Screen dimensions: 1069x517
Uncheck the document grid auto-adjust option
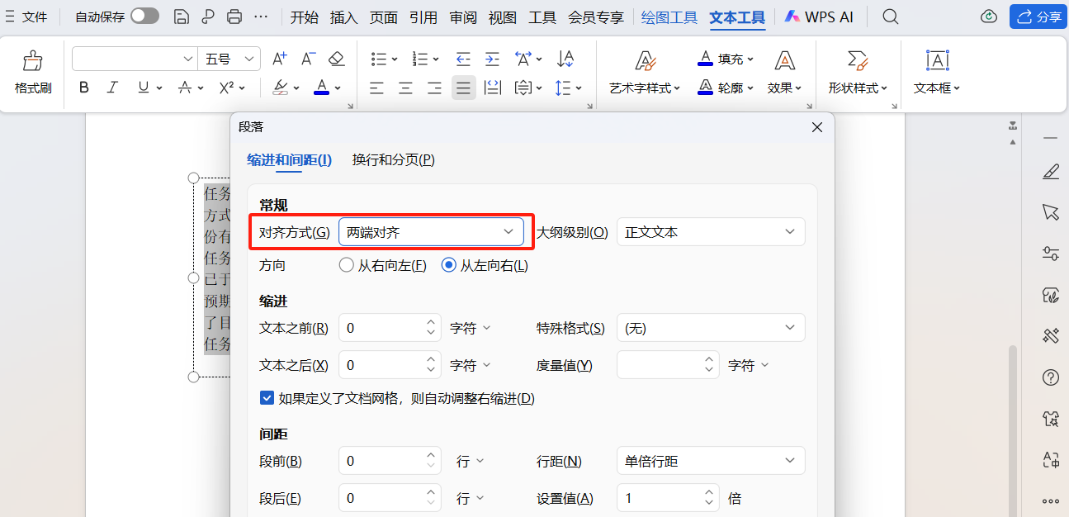point(267,397)
